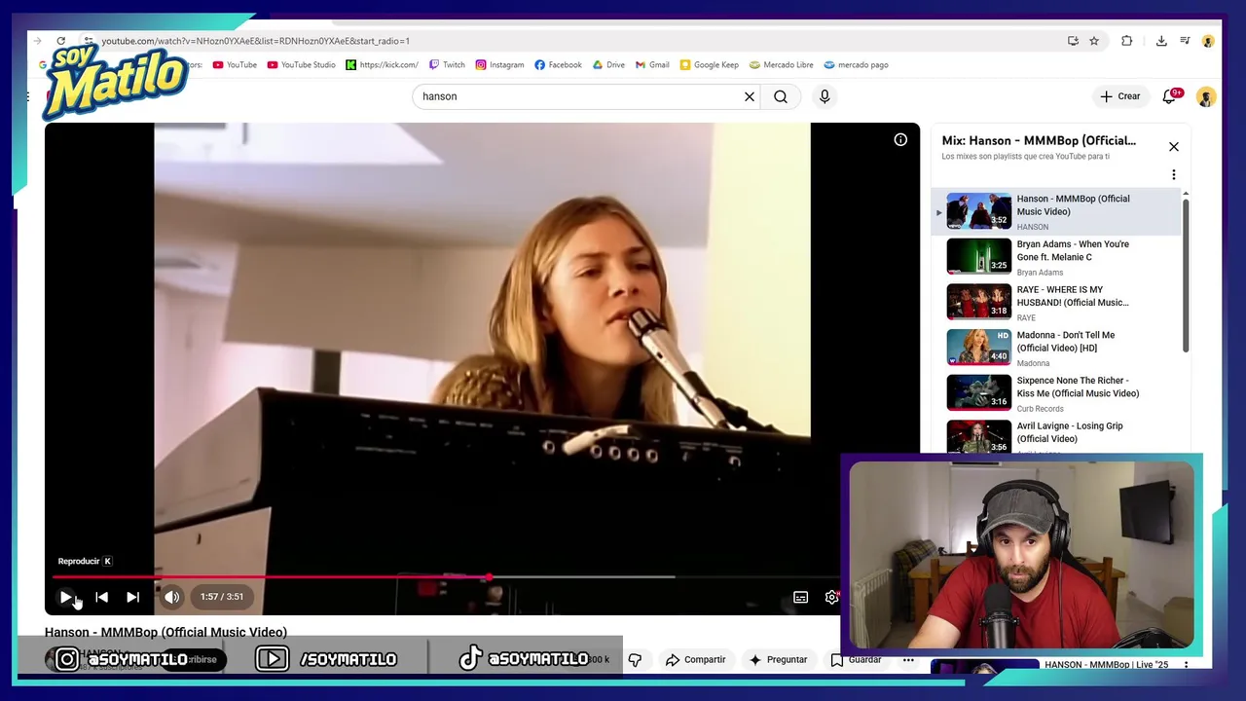The image size is (1246, 701).
Task: Open the kick.com bookmark
Action: (x=382, y=65)
